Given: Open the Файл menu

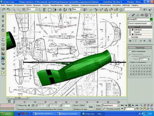Looking at the screenshot, I should 3,5.
